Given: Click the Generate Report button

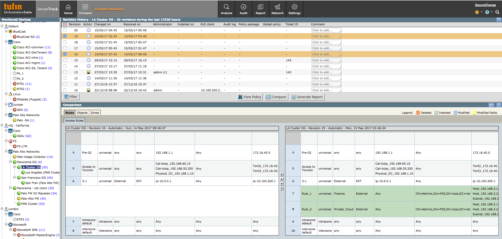Looking at the screenshot, I should coord(307,97).
